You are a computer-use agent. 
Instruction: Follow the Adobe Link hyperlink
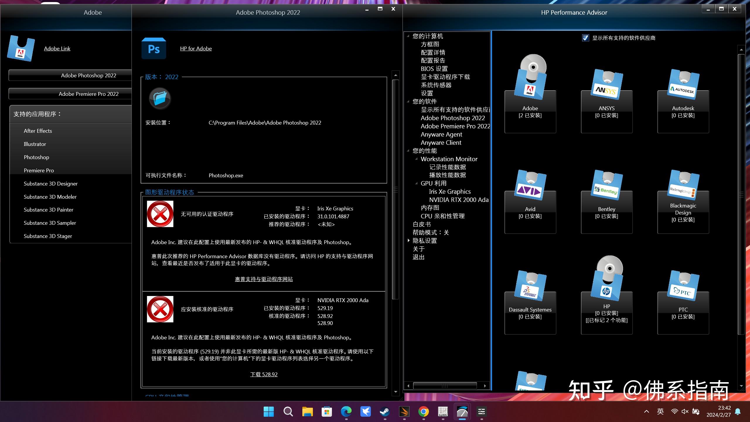[57, 48]
